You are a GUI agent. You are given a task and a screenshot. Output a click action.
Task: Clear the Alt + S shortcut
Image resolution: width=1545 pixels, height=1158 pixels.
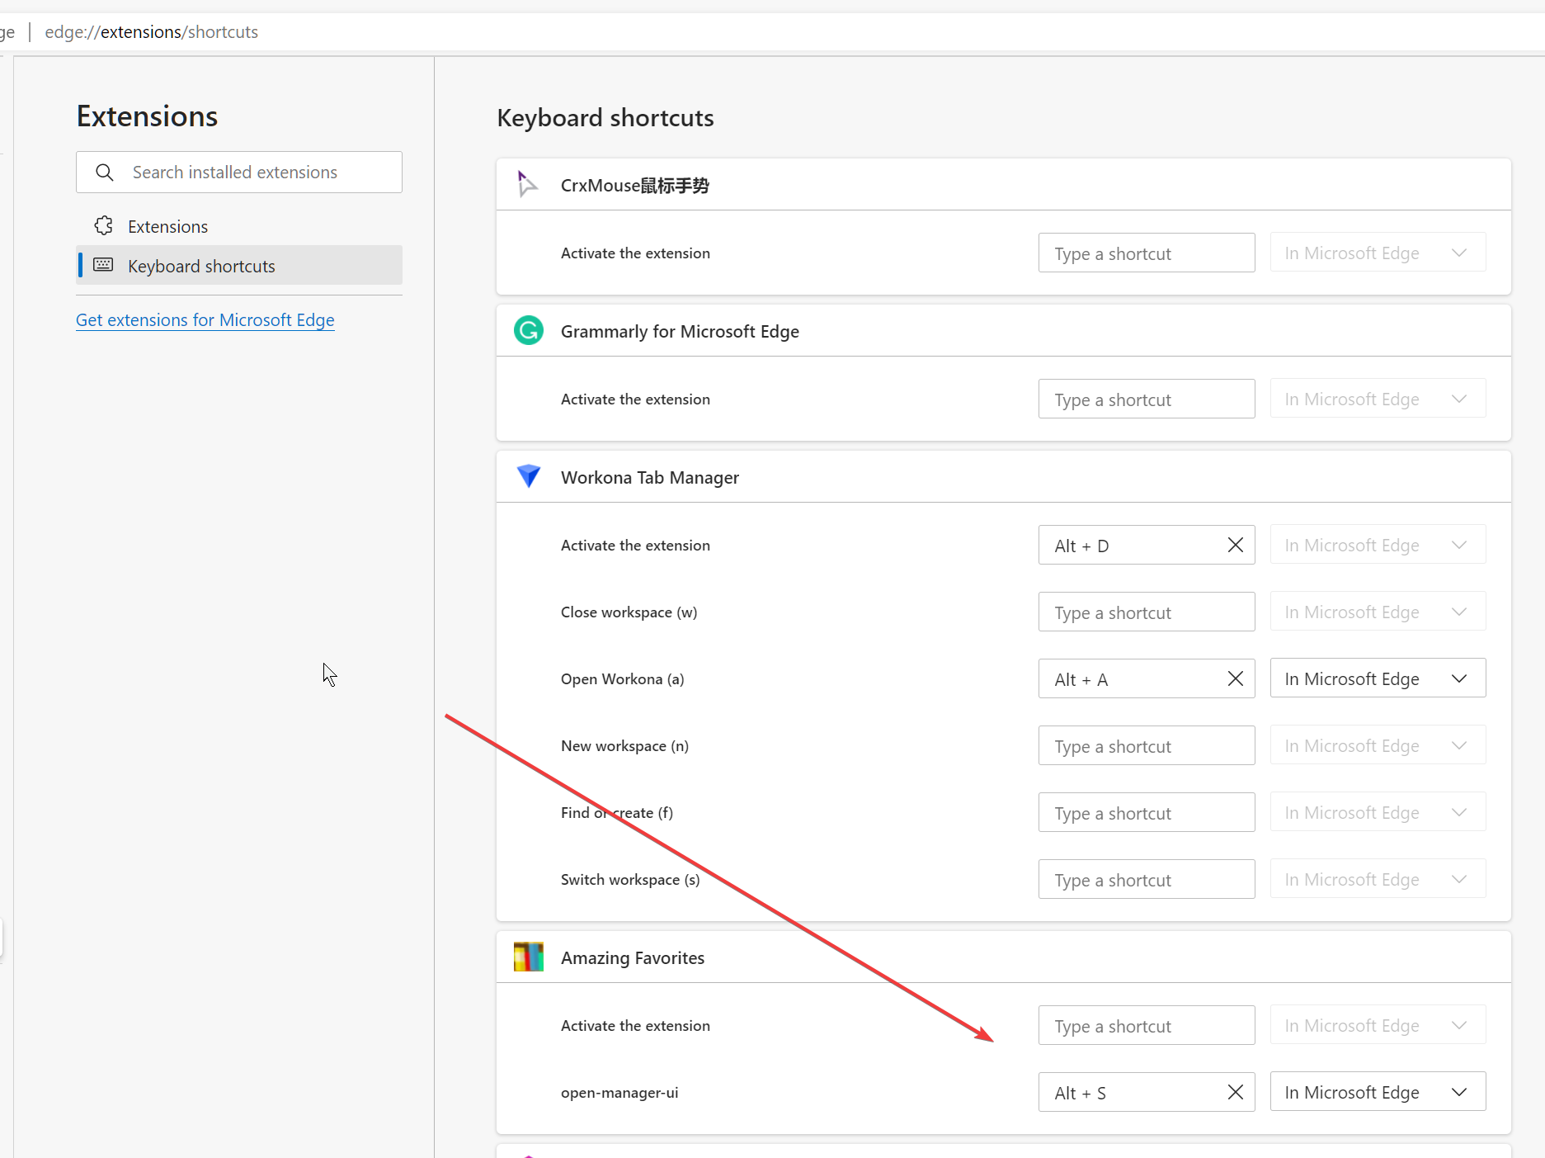(1236, 1093)
